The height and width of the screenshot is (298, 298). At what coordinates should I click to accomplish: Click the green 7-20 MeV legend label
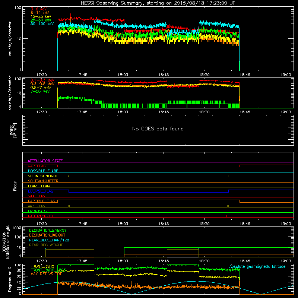coord(40,91)
